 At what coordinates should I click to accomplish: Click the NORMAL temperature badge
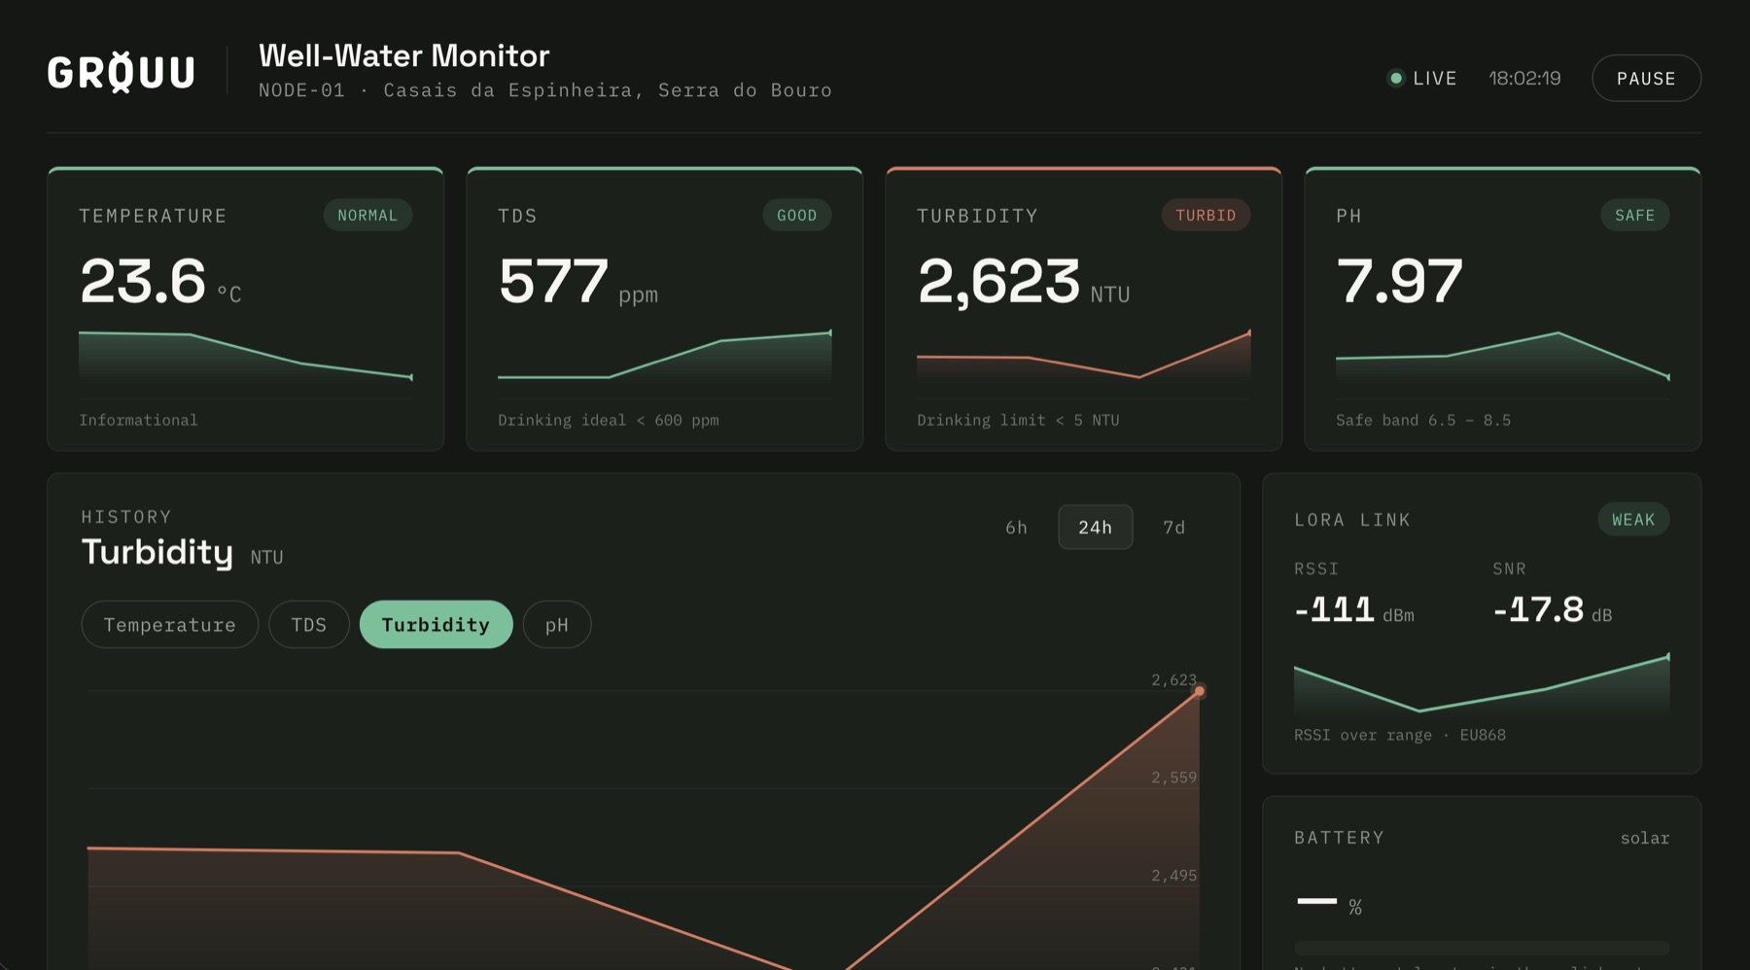tap(367, 215)
